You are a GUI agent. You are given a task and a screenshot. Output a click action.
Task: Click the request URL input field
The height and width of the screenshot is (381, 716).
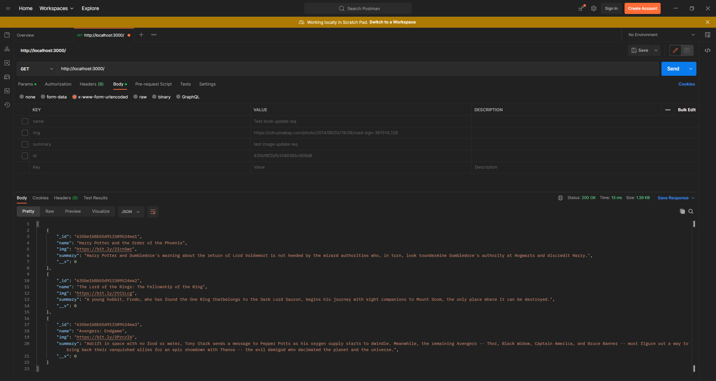tap(357, 69)
